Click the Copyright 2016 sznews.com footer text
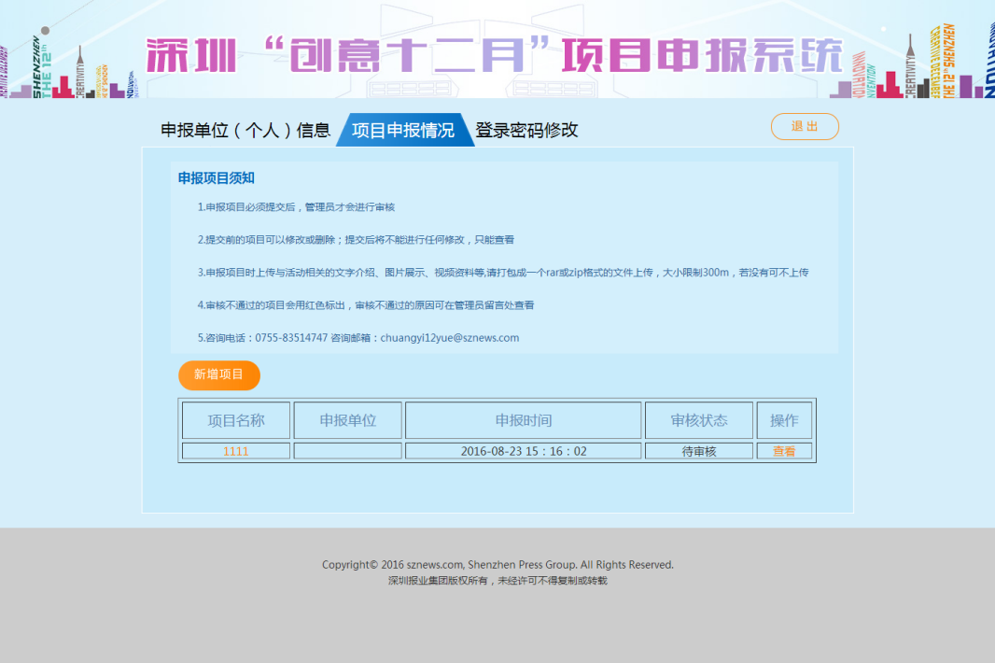The image size is (995, 663). (x=497, y=565)
